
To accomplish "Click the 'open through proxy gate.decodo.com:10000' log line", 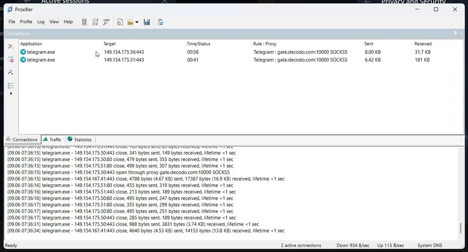I will [119, 172].
